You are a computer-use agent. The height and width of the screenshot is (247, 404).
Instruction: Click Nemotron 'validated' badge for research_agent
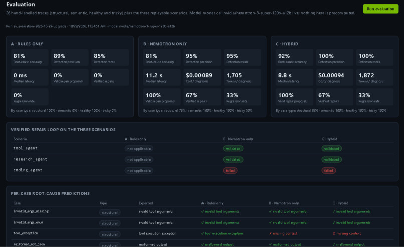[233, 160]
